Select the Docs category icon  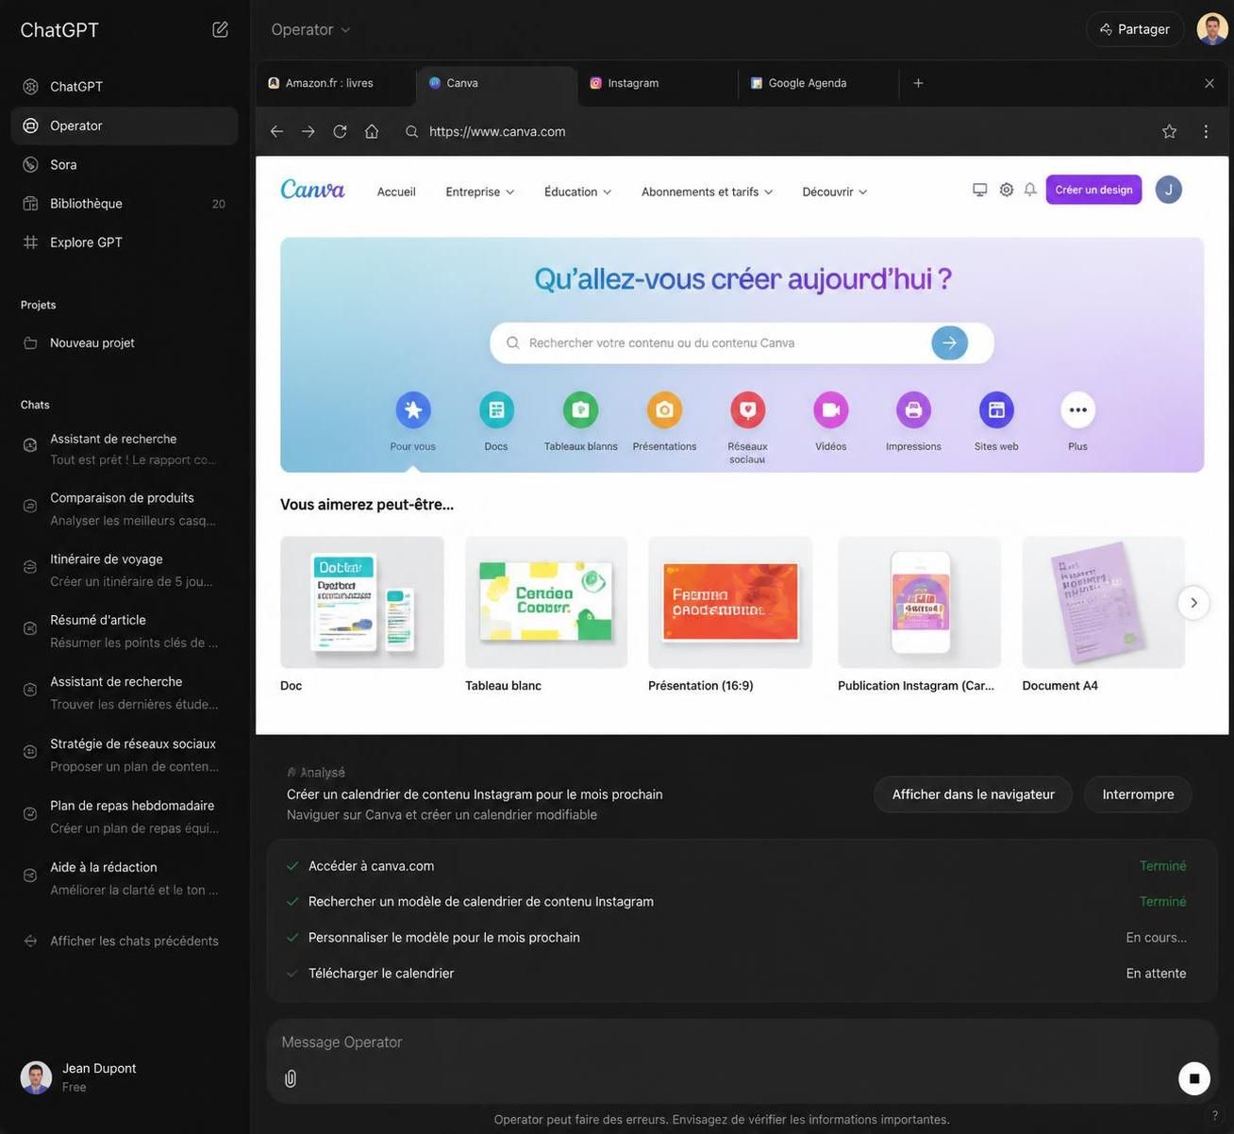tap(496, 410)
